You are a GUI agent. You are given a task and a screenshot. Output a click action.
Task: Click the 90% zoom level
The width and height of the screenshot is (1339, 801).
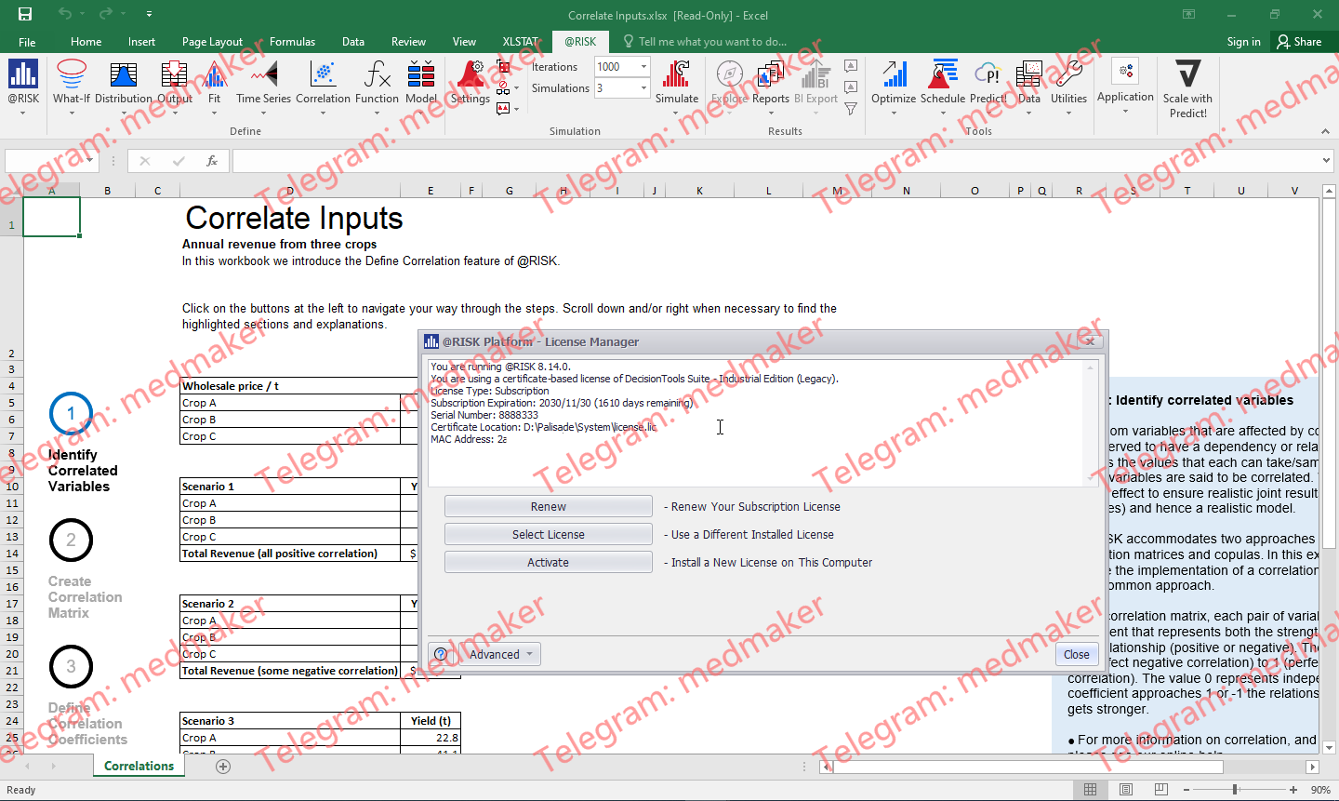click(1320, 790)
